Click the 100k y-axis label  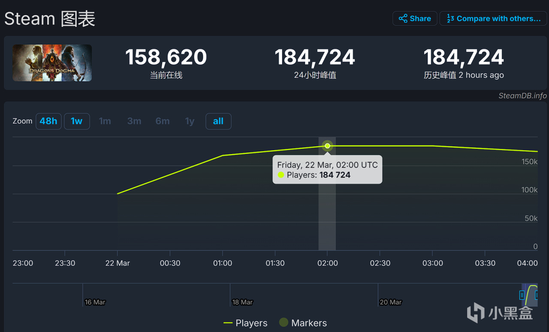point(529,190)
